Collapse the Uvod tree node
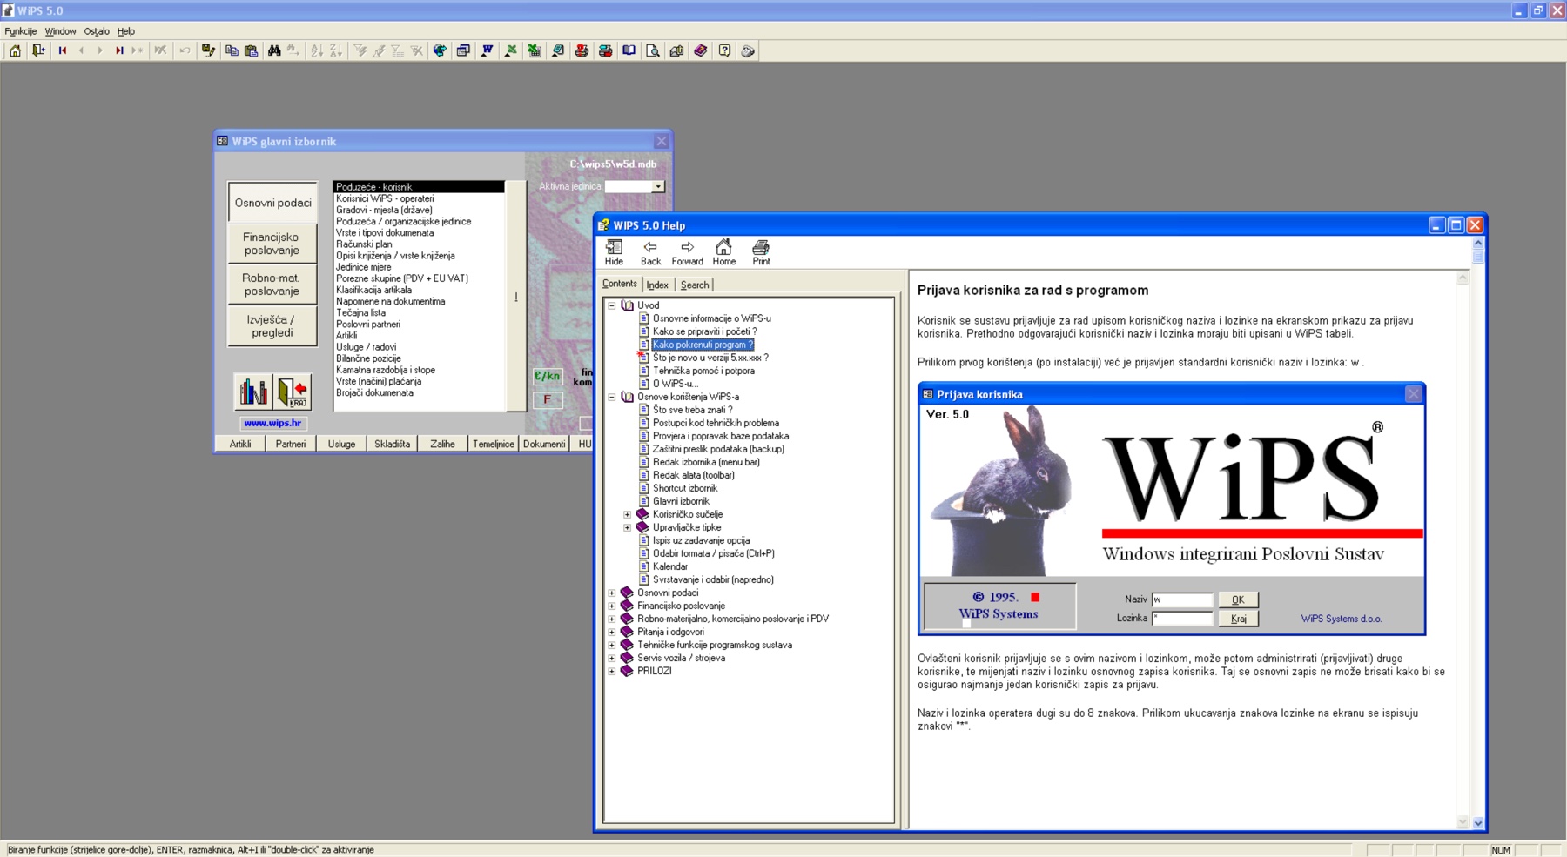 tap(612, 305)
